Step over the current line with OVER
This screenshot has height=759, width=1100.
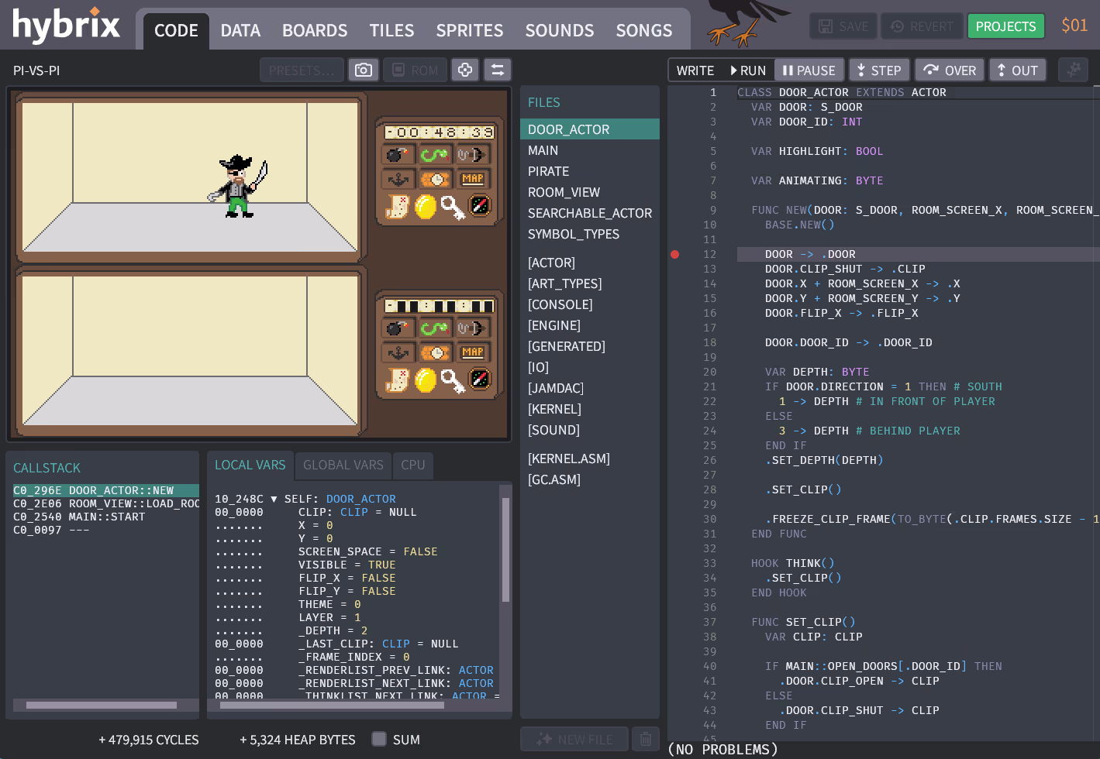tap(949, 70)
